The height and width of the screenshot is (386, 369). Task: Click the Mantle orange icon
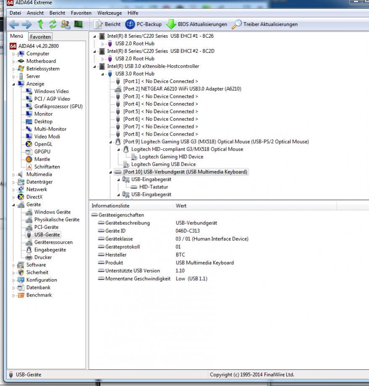click(x=29, y=159)
